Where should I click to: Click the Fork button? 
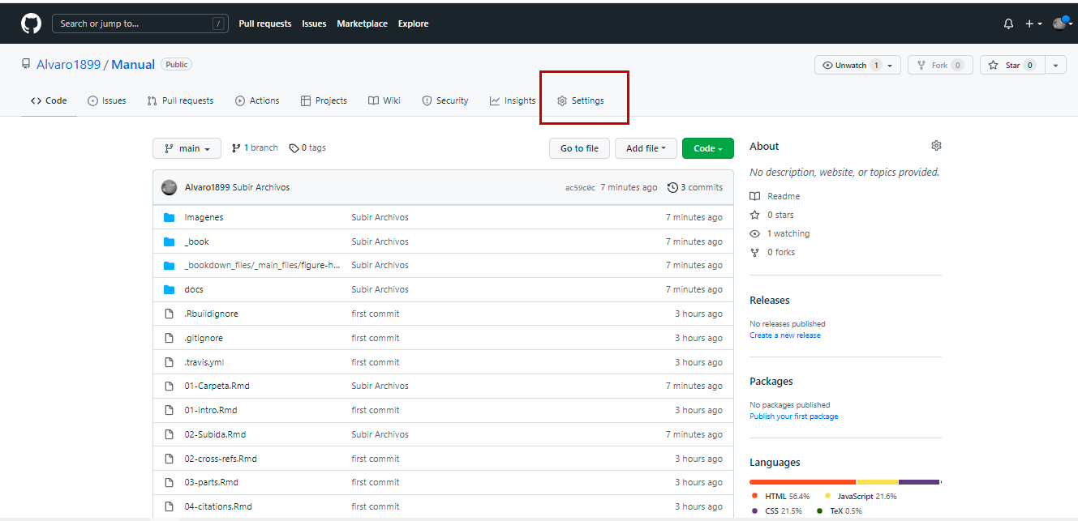[x=940, y=65]
